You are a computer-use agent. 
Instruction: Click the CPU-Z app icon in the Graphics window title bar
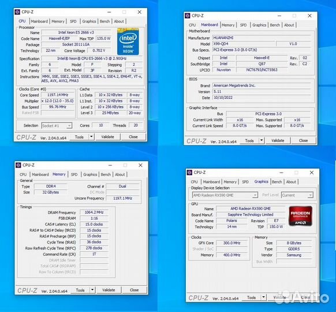tap(189, 172)
